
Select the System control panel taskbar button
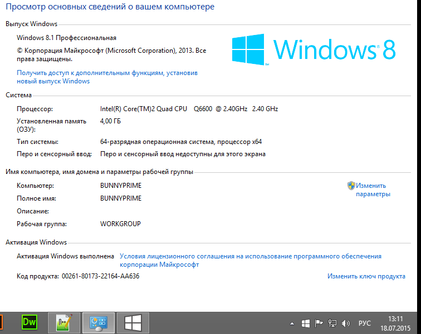[99, 322]
